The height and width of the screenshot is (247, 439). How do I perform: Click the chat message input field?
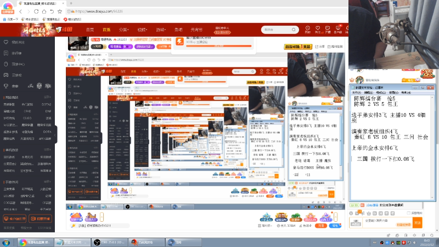388,223
